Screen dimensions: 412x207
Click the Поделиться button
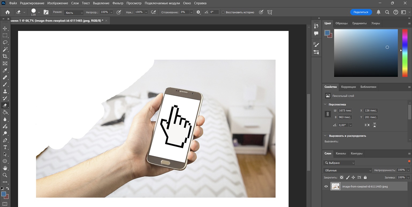tap(361, 12)
